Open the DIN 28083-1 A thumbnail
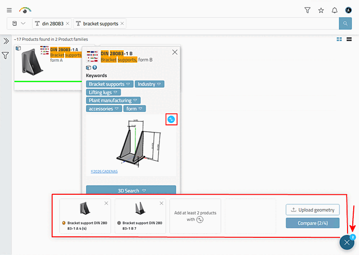Screen dimensions: 359x255 point(32,62)
